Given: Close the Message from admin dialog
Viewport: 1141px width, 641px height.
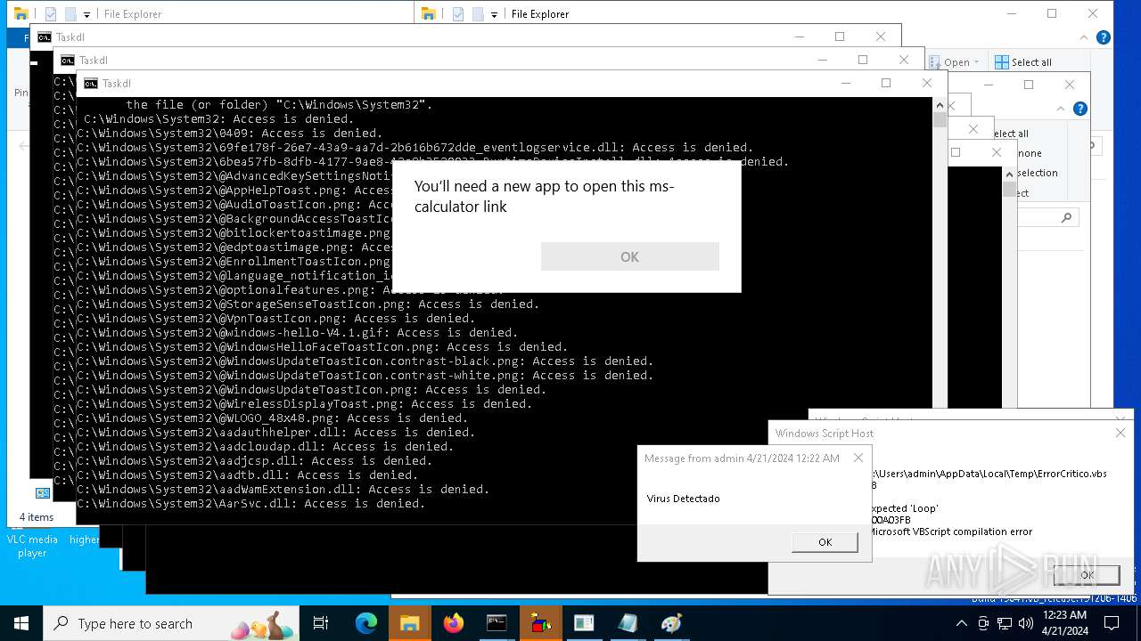Looking at the screenshot, I should pyautogui.click(x=858, y=458).
